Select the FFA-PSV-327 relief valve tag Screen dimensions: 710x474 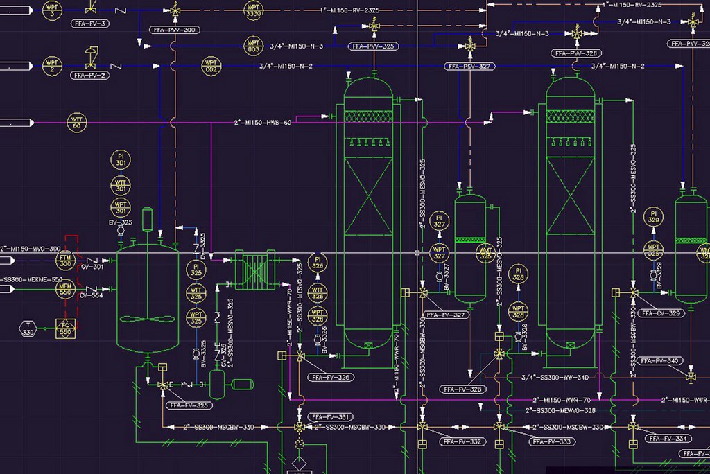point(468,66)
